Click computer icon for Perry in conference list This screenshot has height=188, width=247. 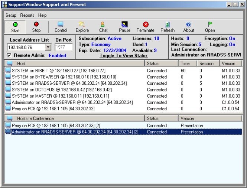coord(8,125)
